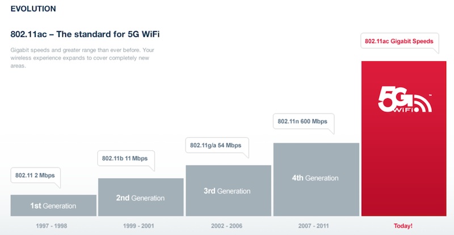Viewport: 454px width, 235px height.
Task: Choose the 4th Generation bar
Action: point(316,179)
